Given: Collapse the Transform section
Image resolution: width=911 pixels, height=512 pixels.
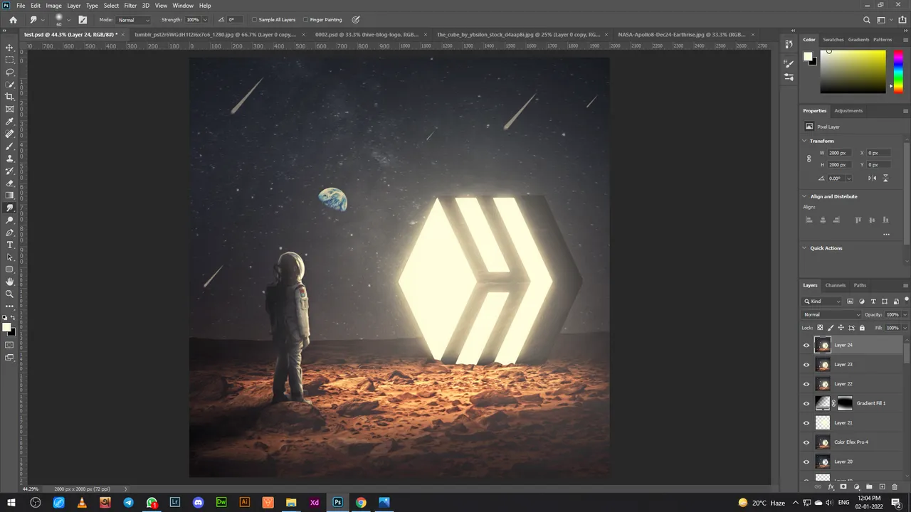Looking at the screenshot, I should (x=805, y=141).
